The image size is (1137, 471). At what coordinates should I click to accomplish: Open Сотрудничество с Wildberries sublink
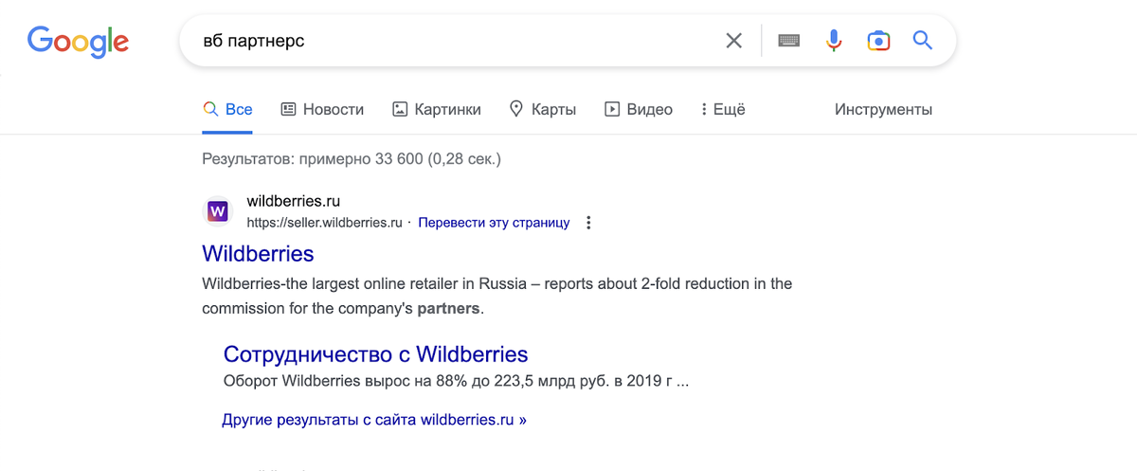[375, 354]
